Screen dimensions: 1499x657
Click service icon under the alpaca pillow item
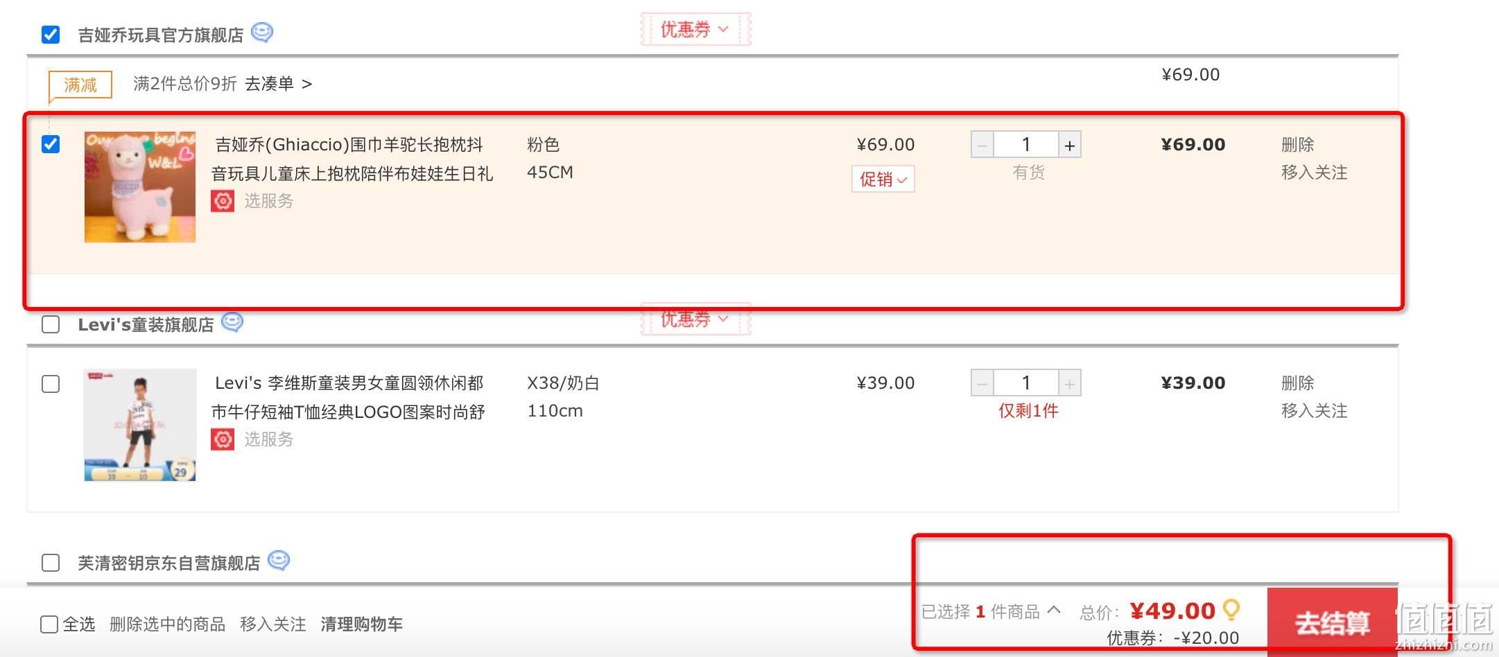click(x=223, y=201)
